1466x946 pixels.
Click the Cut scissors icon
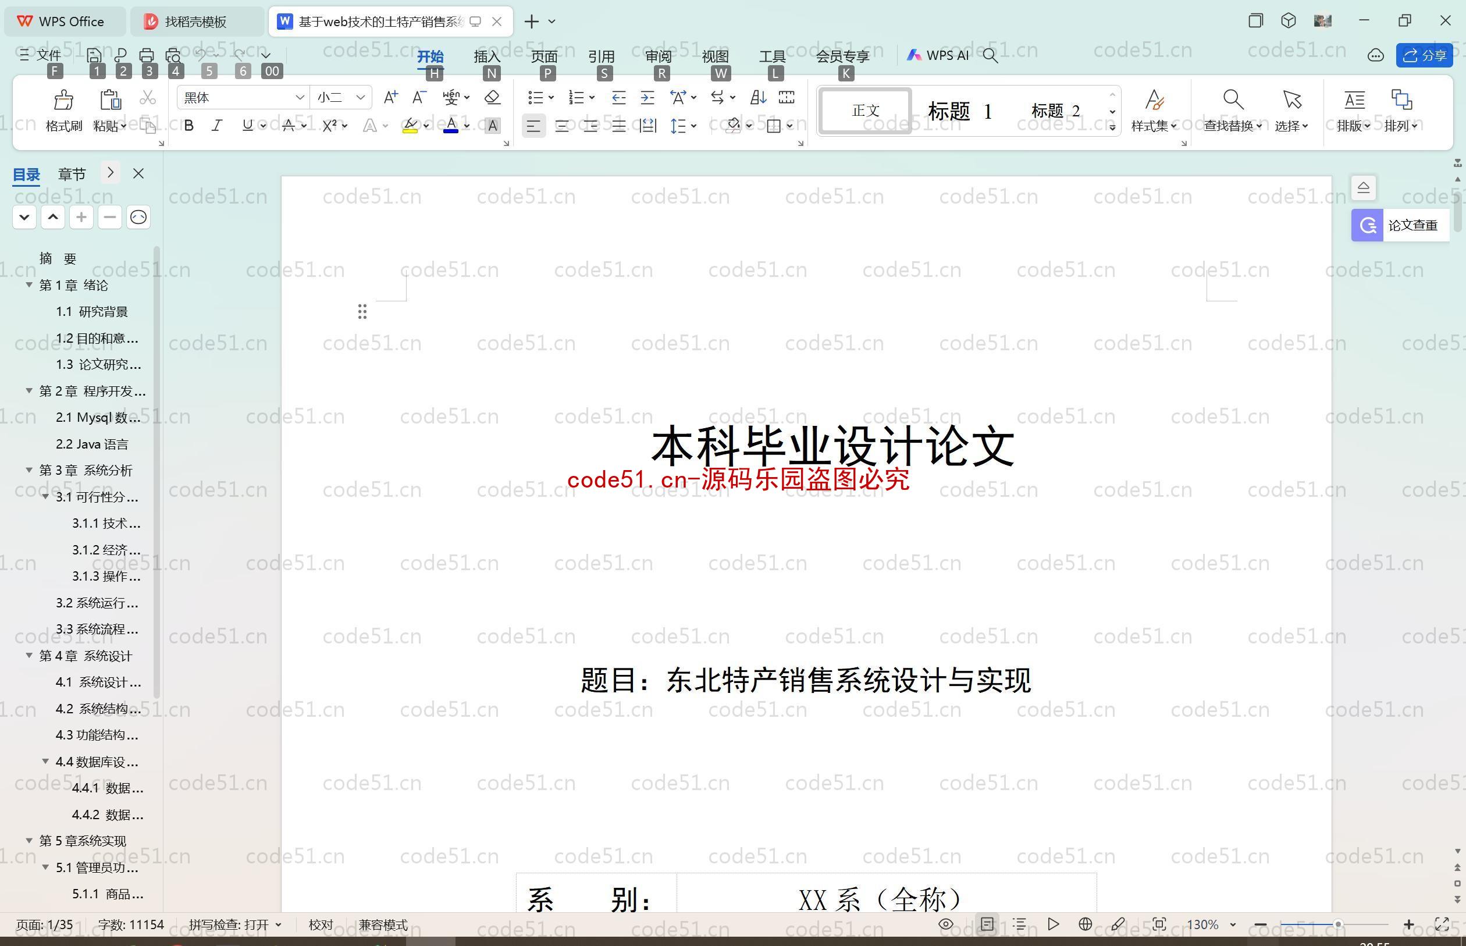point(147,98)
